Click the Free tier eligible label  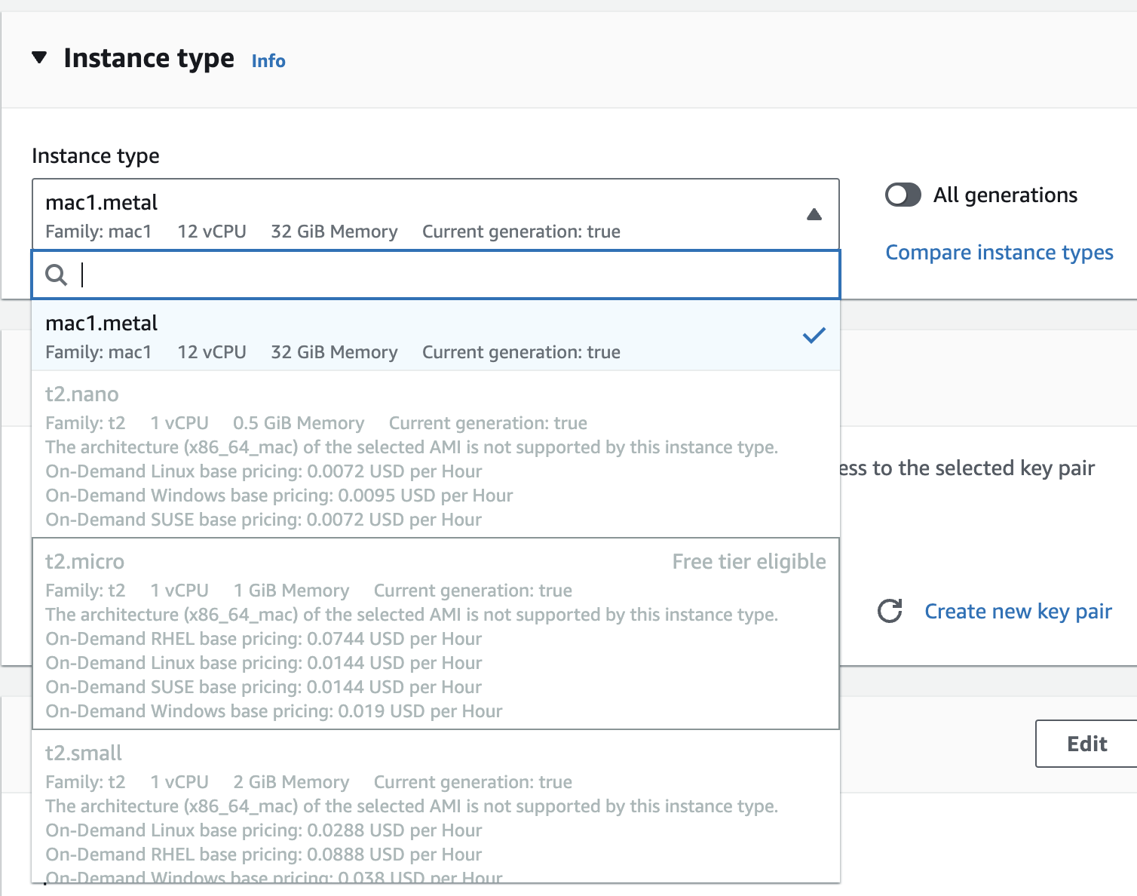click(x=749, y=562)
